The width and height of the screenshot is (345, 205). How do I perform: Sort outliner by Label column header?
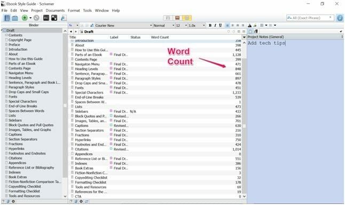pos(114,37)
